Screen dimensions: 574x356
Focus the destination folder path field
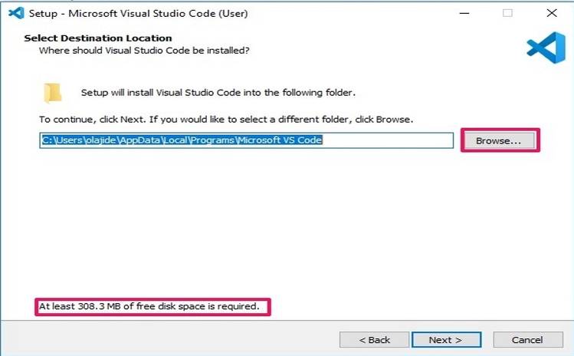247,141
